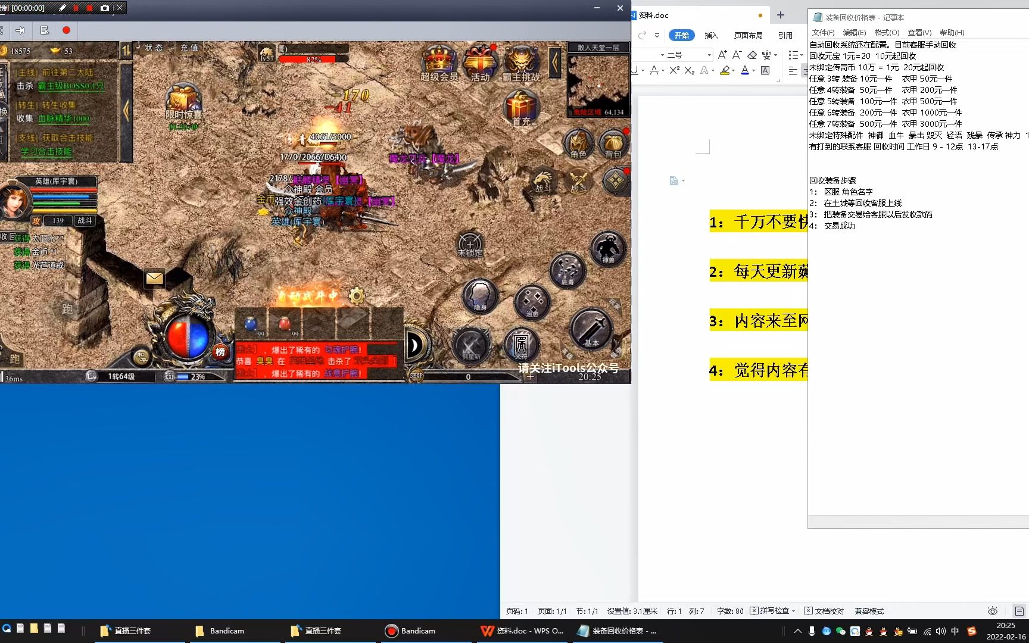Click the 状态 button in game top bar

[154, 48]
